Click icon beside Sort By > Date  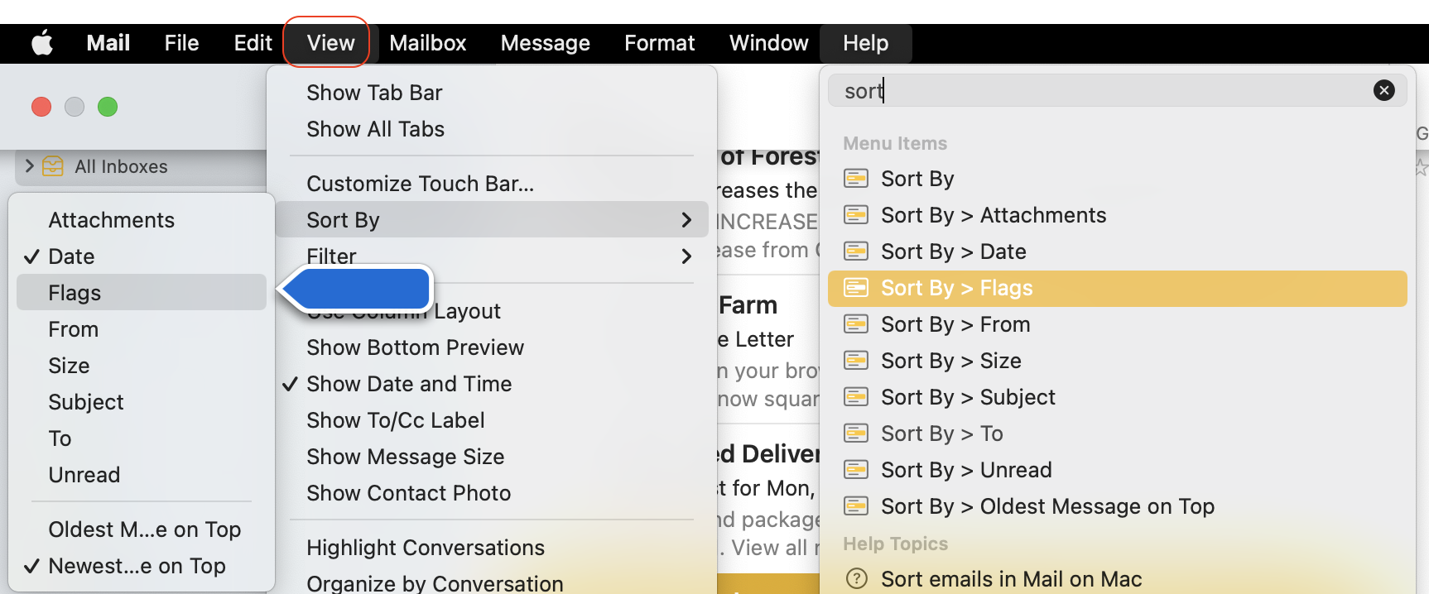(x=855, y=251)
